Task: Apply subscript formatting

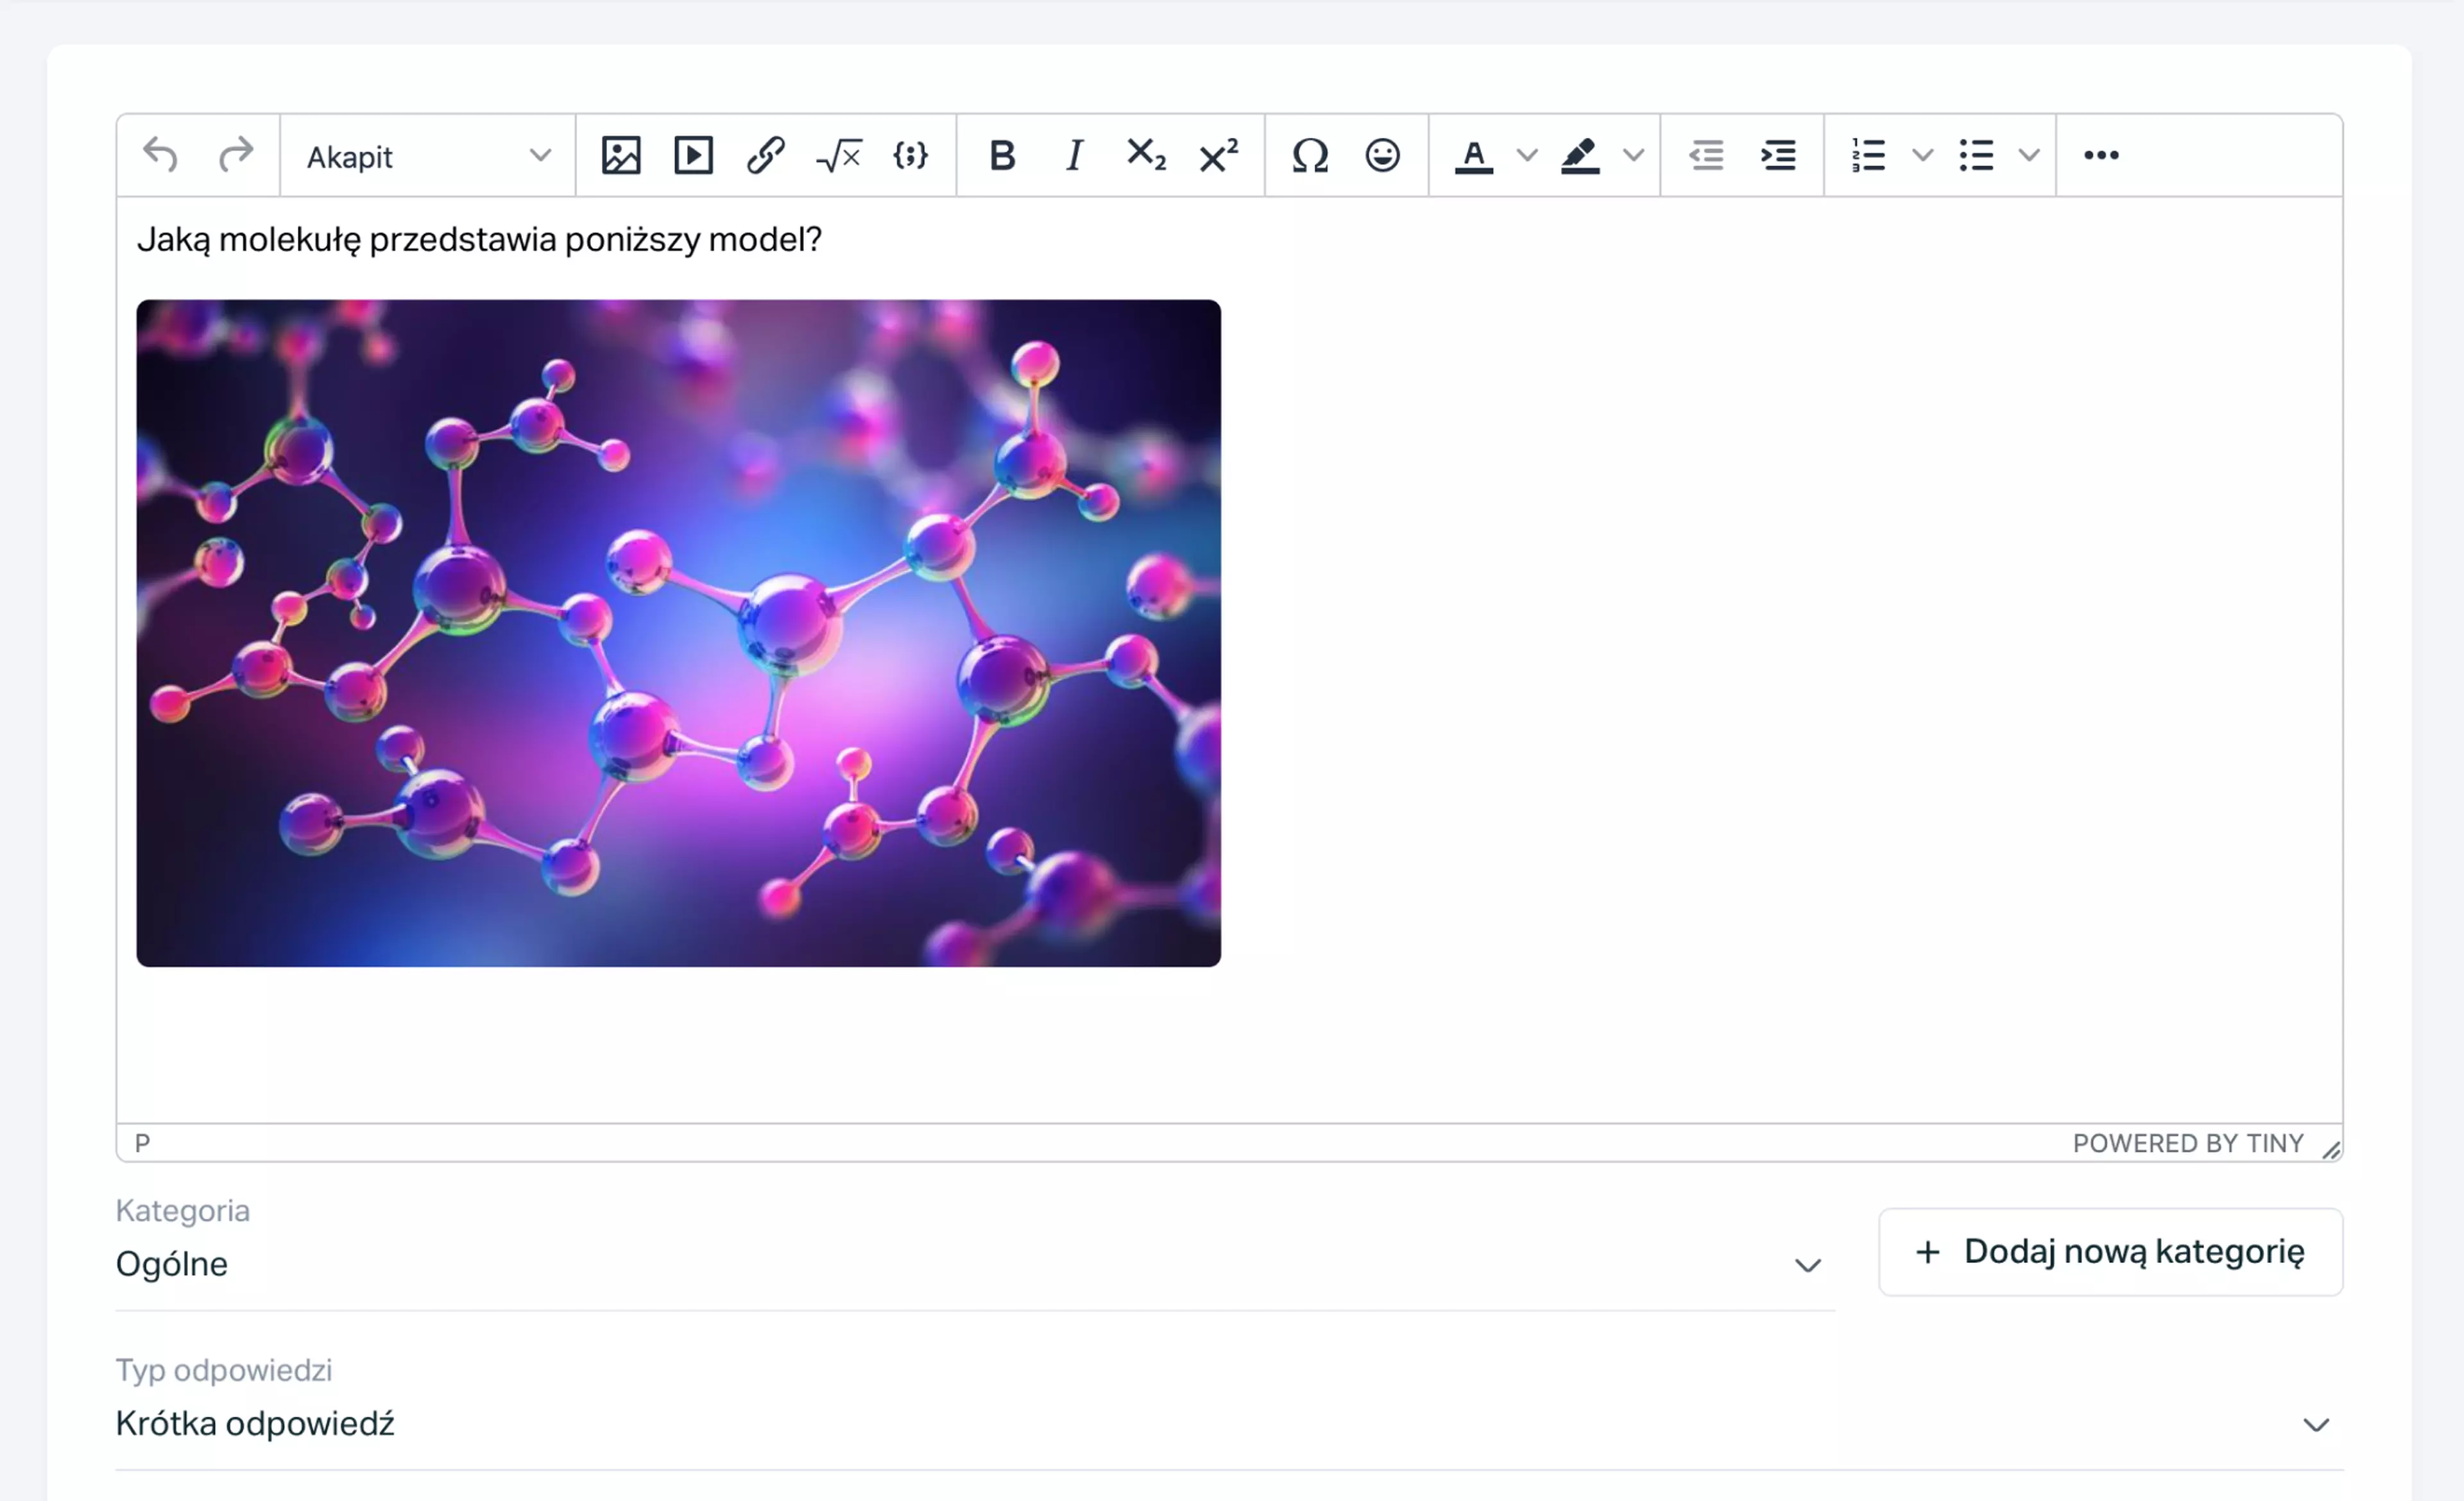Action: [x=1146, y=156]
